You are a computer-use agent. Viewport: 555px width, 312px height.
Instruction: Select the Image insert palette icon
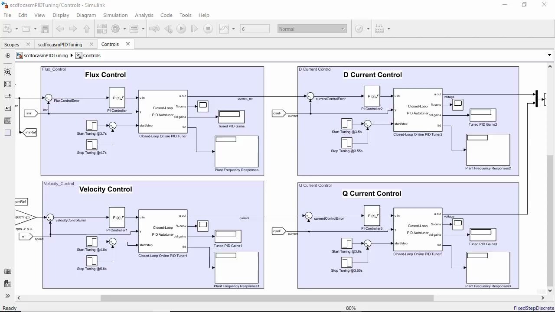8,120
